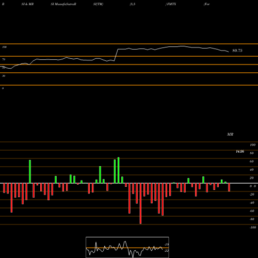Click the MR axis label -60
258x258 pixels.
[252, 211]
